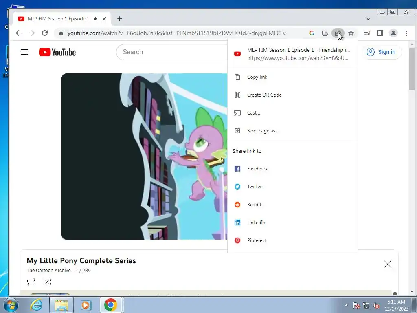
Task: Go back with the browser back arrow
Action: 19,33
